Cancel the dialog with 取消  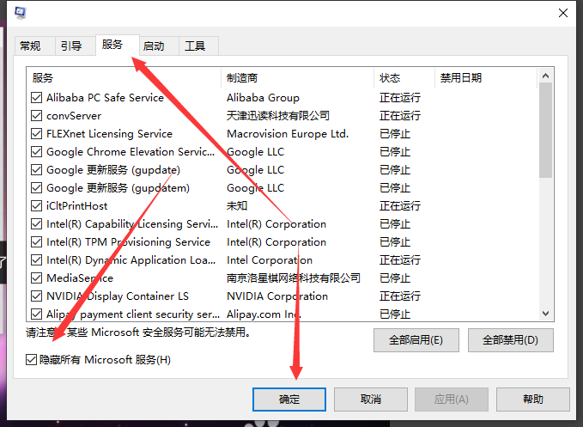pyautogui.click(x=370, y=400)
